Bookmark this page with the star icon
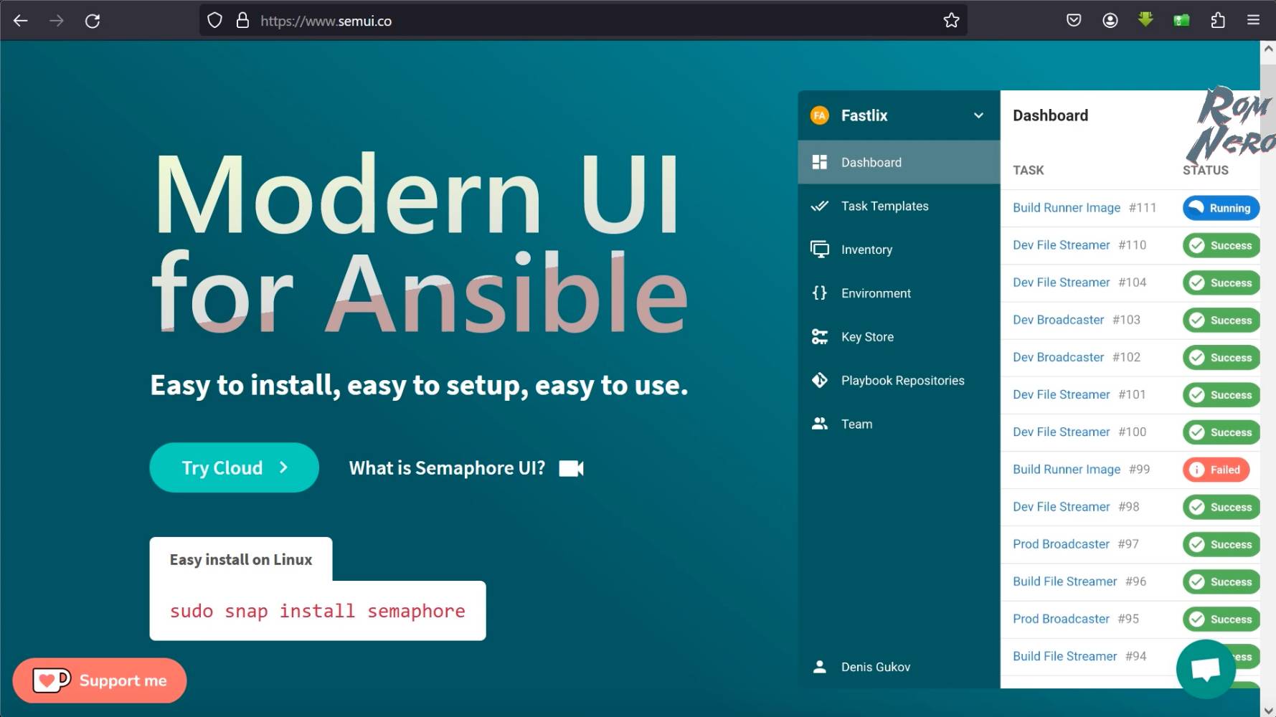 951,21
